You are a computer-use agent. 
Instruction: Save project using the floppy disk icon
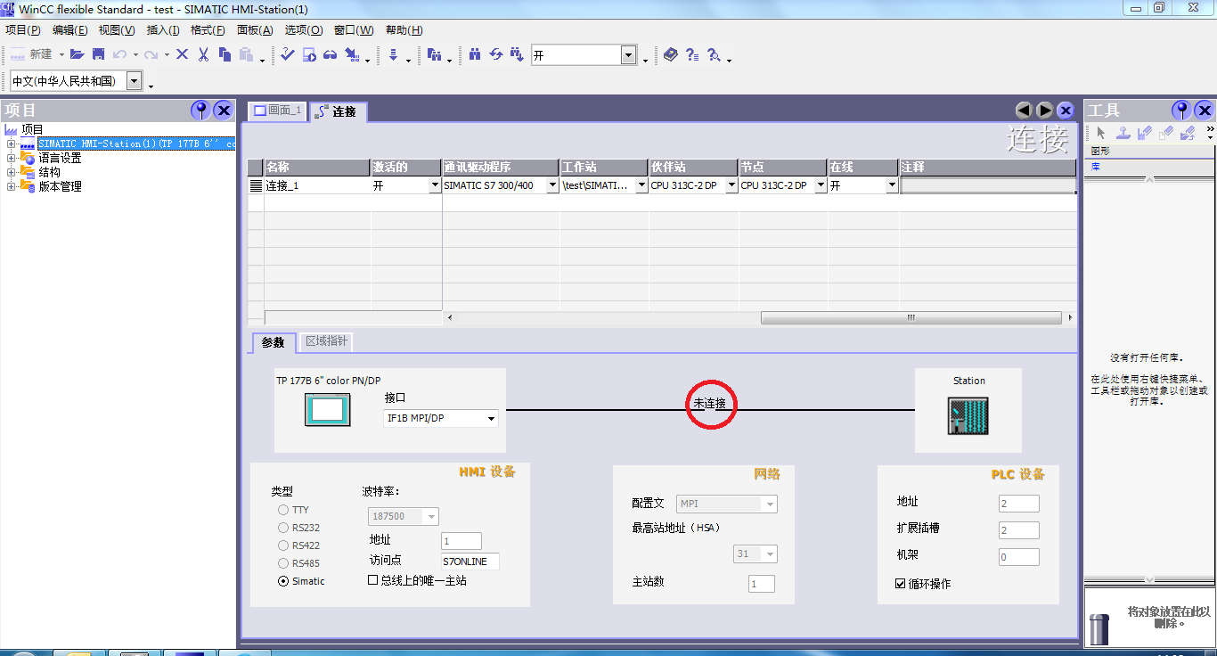coord(98,55)
